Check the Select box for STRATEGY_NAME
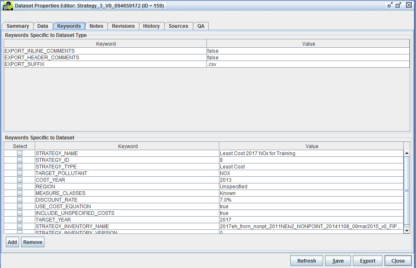Screen dimensions: 416x268 [x=19, y=153]
